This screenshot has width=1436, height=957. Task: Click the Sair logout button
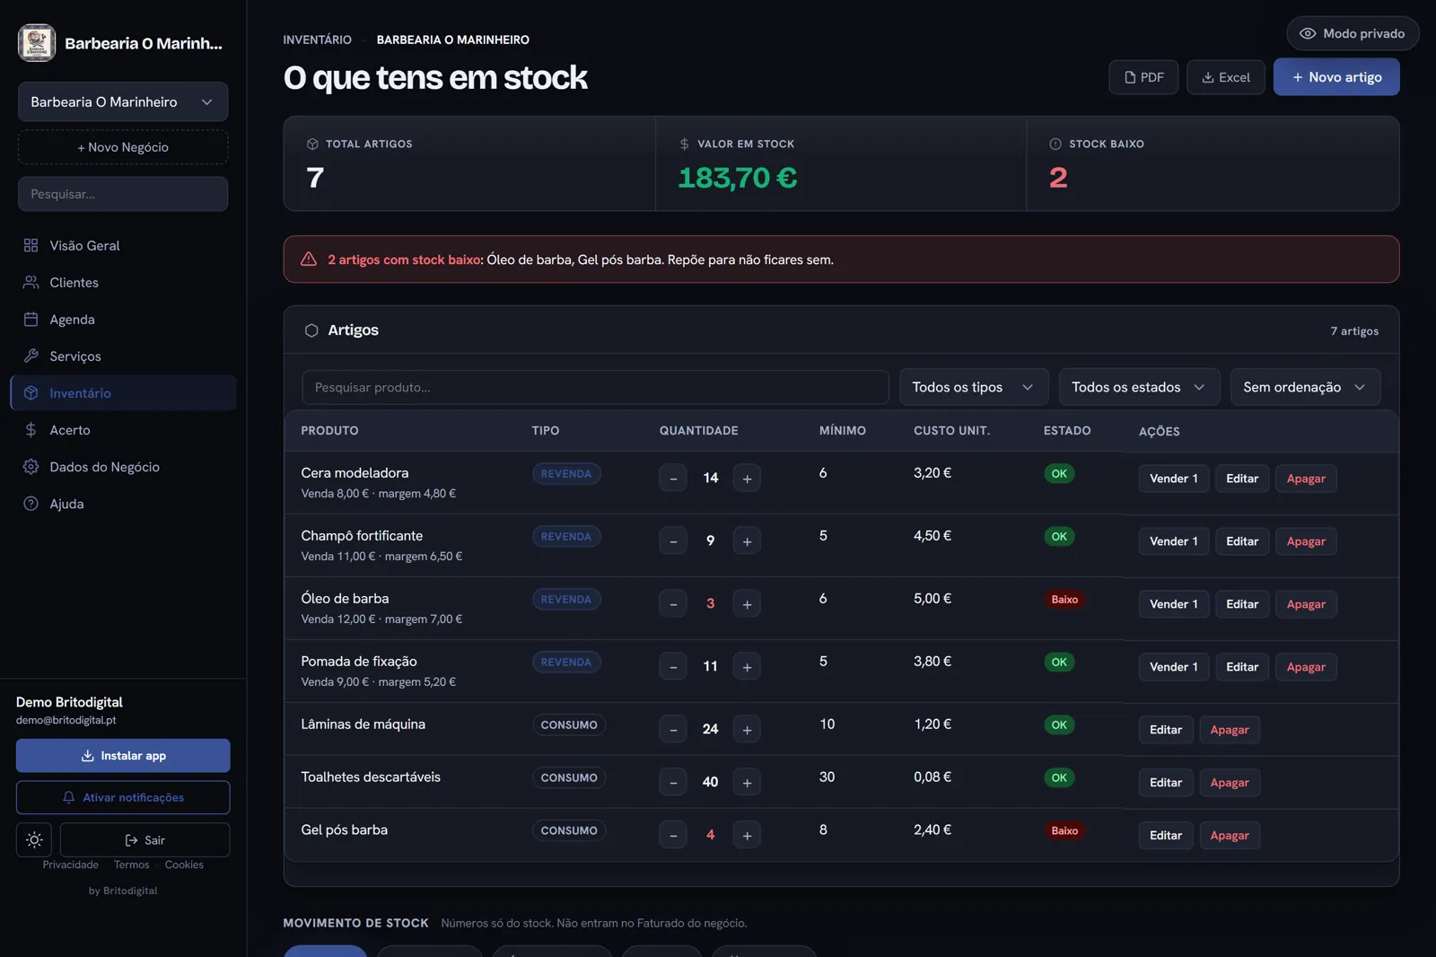(144, 840)
